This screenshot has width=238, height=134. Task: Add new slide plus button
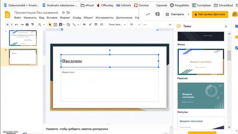(x=7, y=25)
